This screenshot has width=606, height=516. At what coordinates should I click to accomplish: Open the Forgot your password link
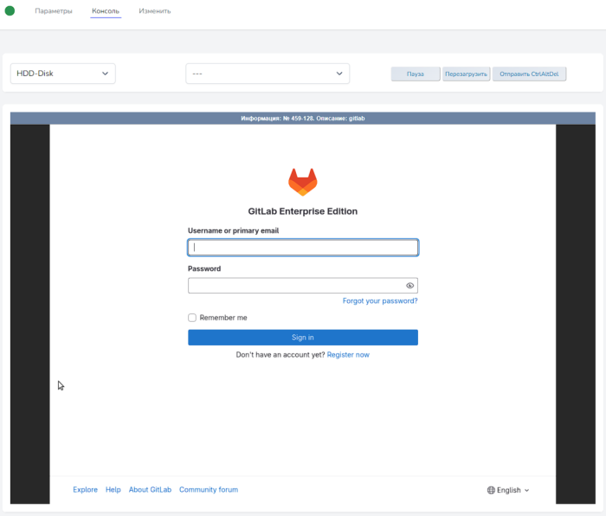pos(380,301)
